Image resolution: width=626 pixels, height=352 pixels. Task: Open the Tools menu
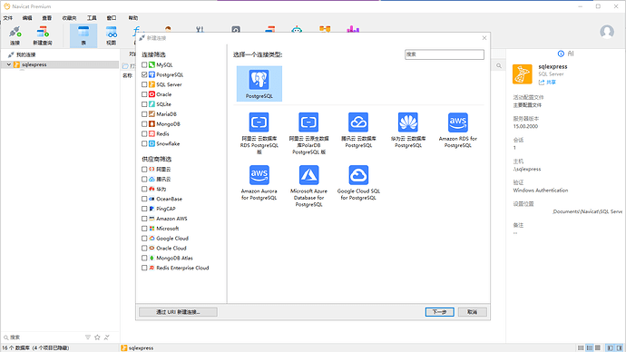click(92, 18)
